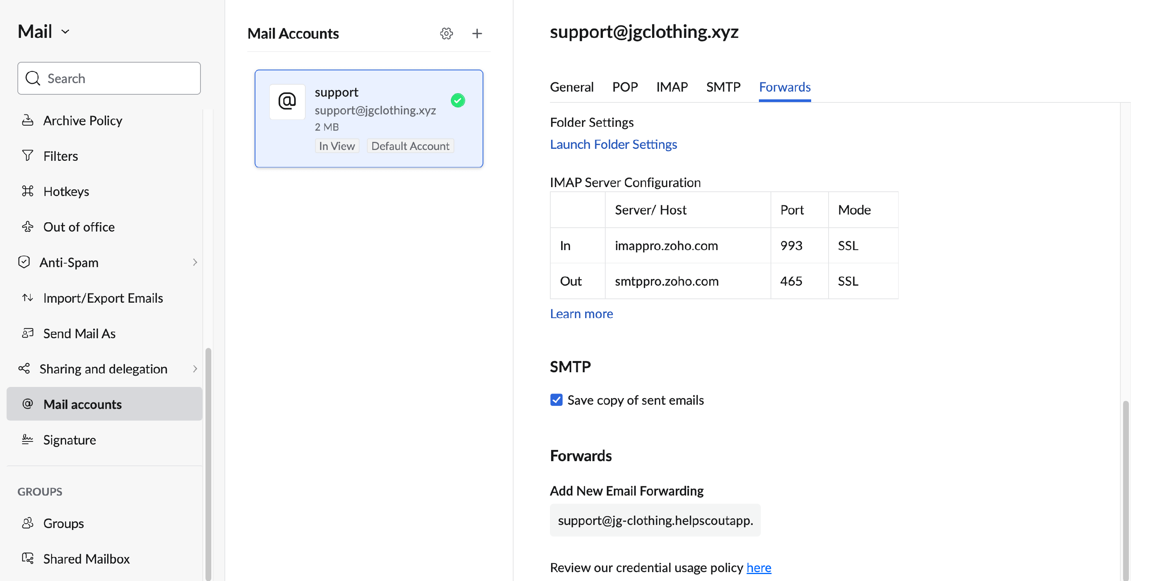Screen dimensions: 1161x581
Task: Click the Filters funnel icon
Action: [27, 156]
